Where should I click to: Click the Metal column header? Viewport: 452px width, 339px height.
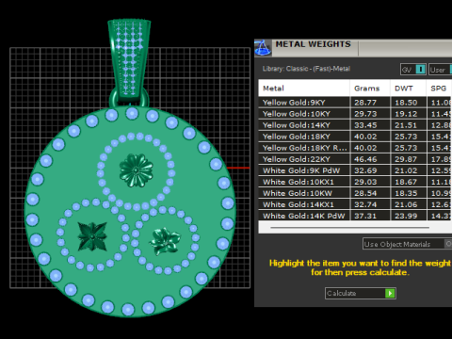304,89
